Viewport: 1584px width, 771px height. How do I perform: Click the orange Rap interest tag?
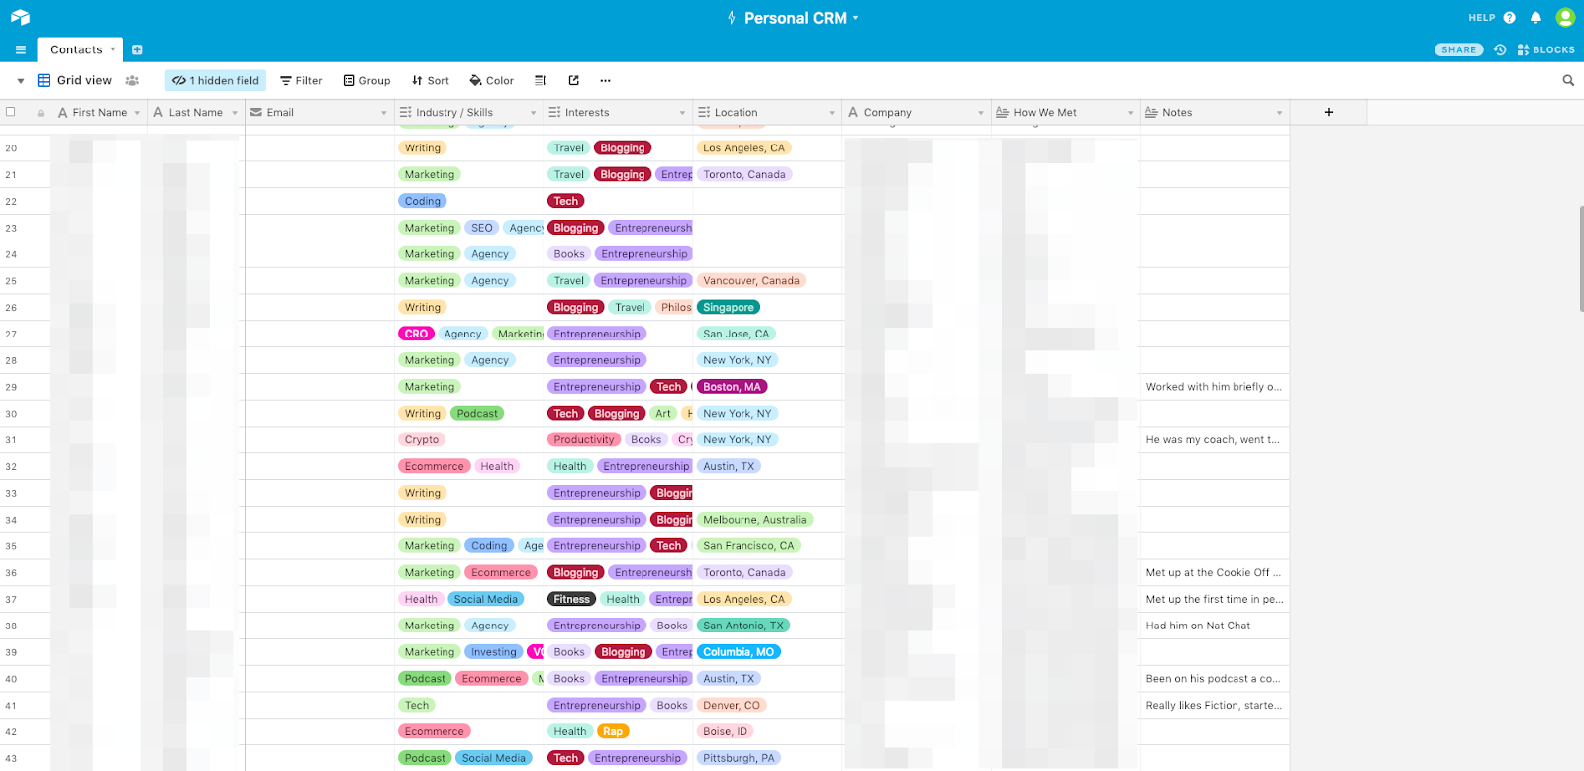(x=613, y=731)
